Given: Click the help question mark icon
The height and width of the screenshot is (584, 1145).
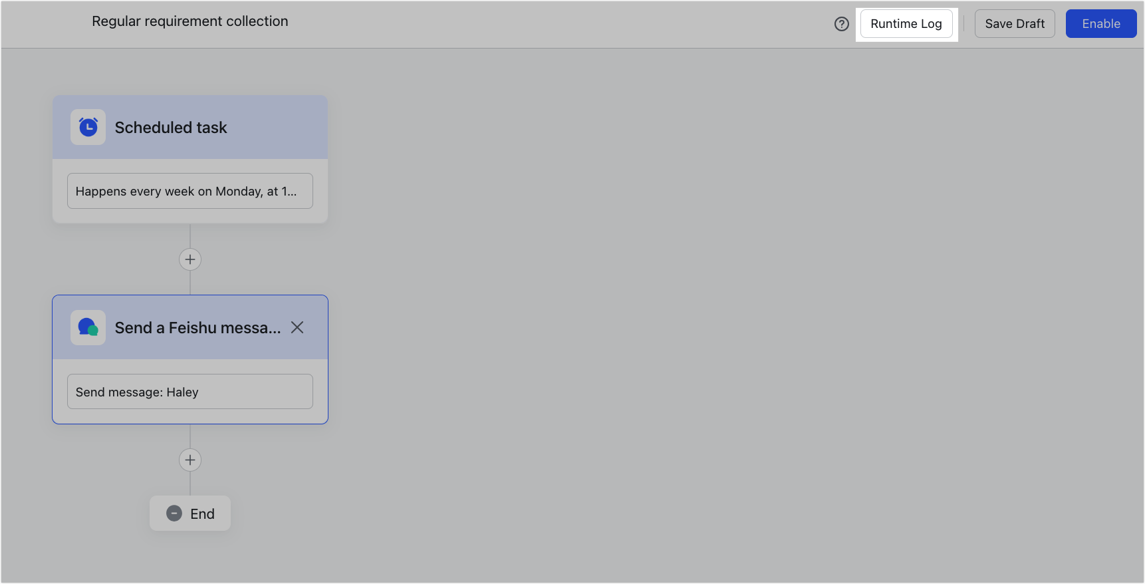Looking at the screenshot, I should tap(841, 24).
